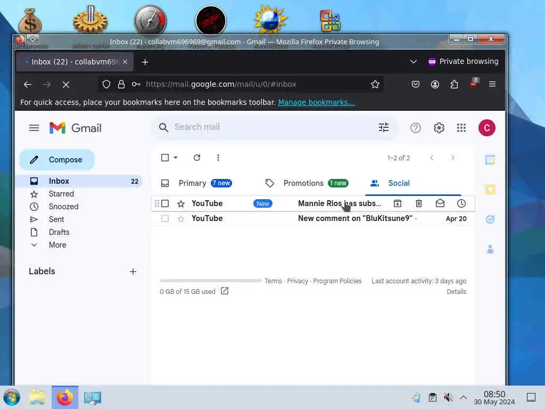Star the New comment BluKitsune9 email
Screen dimensions: 545x409
[181, 218]
